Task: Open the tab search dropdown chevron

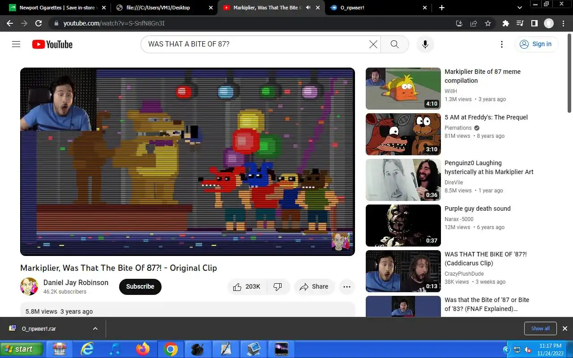Action: (520, 8)
